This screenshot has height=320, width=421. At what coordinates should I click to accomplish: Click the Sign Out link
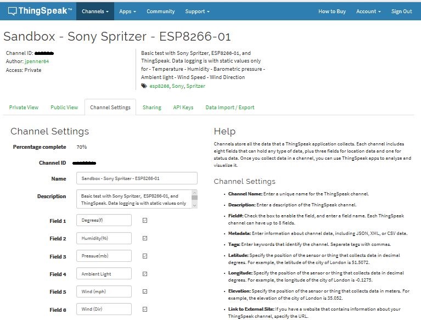click(401, 12)
